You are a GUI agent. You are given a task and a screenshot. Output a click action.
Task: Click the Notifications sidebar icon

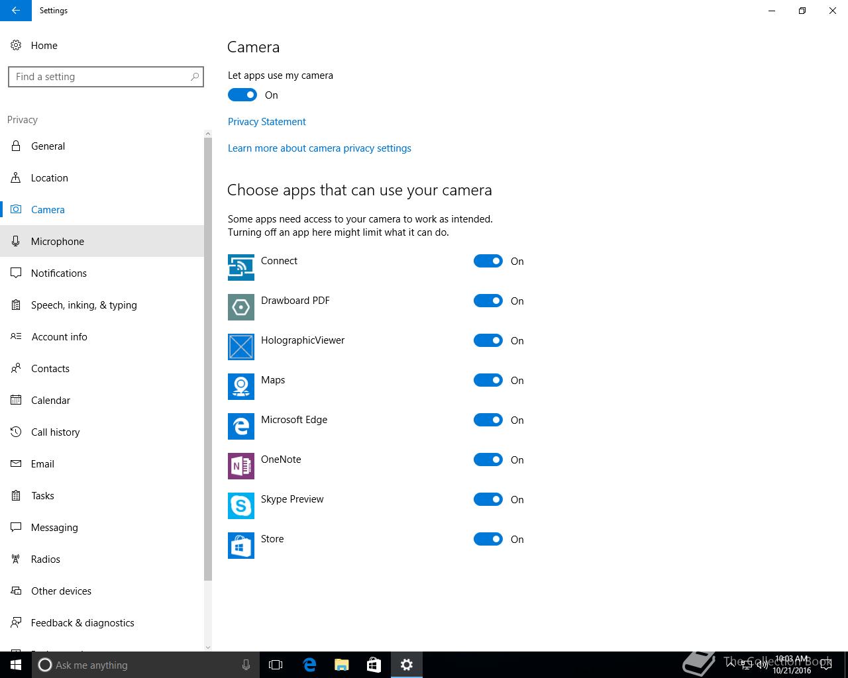(16, 273)
